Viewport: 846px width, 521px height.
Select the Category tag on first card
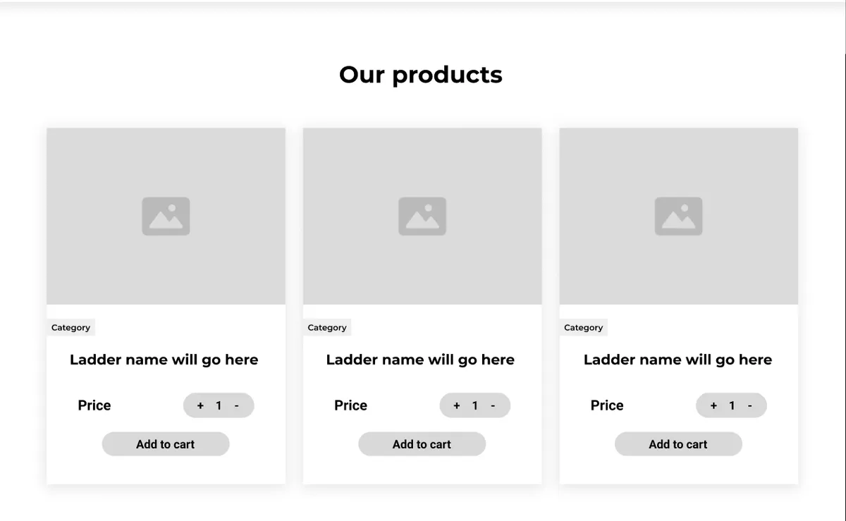[71, 328]
